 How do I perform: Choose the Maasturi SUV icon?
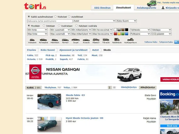[96, 41]
